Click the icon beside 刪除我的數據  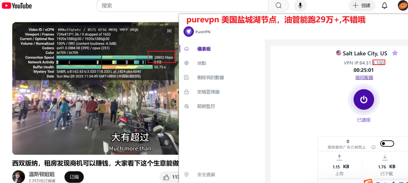(x=186, y=77)
